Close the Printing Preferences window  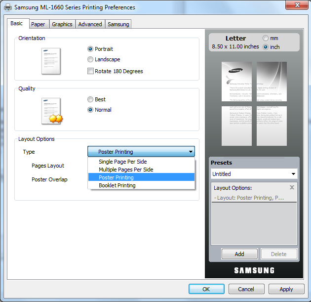297,5
